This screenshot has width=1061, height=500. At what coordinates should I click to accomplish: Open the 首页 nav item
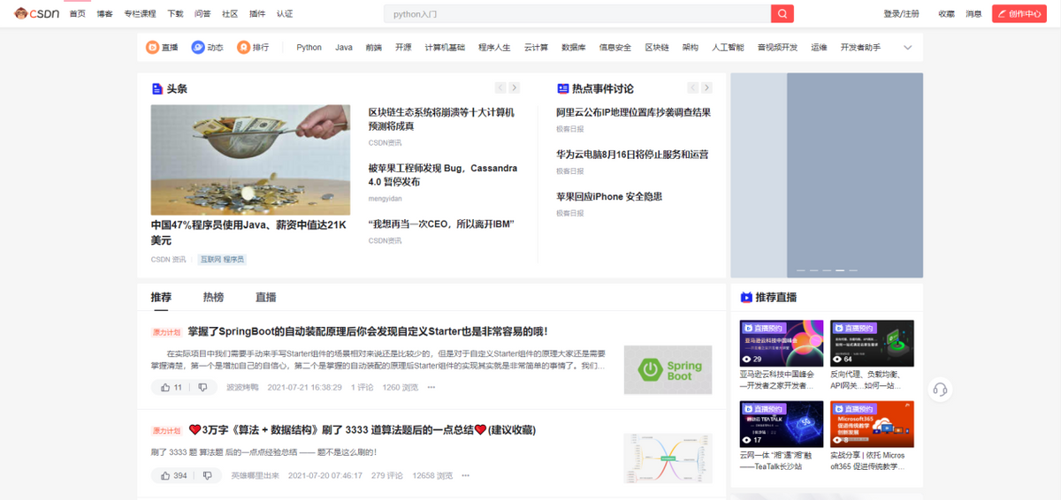(x=78, y=14)
